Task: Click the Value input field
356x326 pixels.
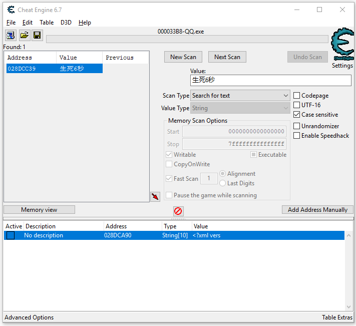Action: (x=271, y=80)
